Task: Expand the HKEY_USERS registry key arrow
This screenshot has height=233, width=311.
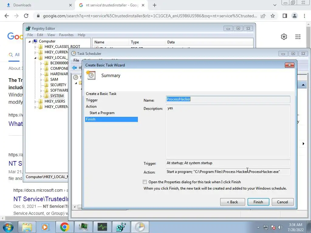Action: [x=35, y=101]
